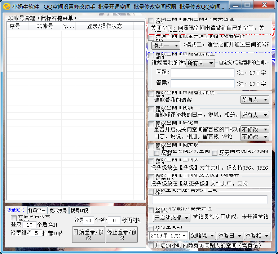
Task: Click the 开始登录/修改 button
Action: click(x=88, y=235)
